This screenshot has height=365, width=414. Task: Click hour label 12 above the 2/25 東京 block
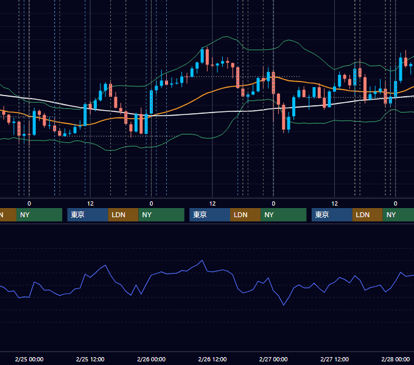[90, 204]
